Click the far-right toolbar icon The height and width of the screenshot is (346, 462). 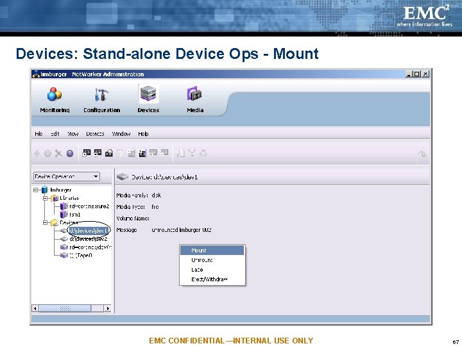[x=422, y=153]
